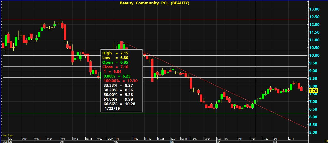Click the 10.00 price axis label
The image size is (328, 143).
pos(315,55)
